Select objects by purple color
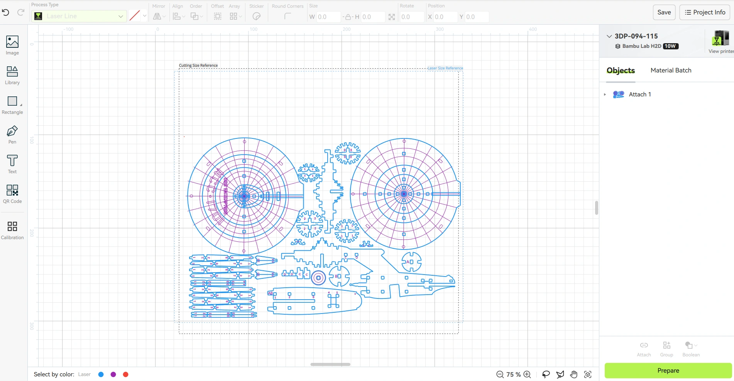Image resolution: width=734 pixels, height=381 pixels. (113, 374)
